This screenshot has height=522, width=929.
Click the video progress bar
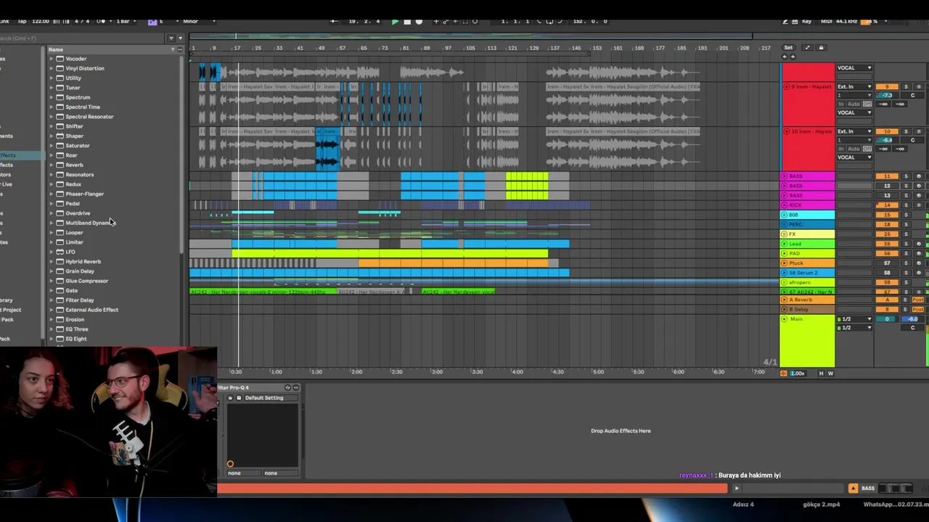[472, 489]
